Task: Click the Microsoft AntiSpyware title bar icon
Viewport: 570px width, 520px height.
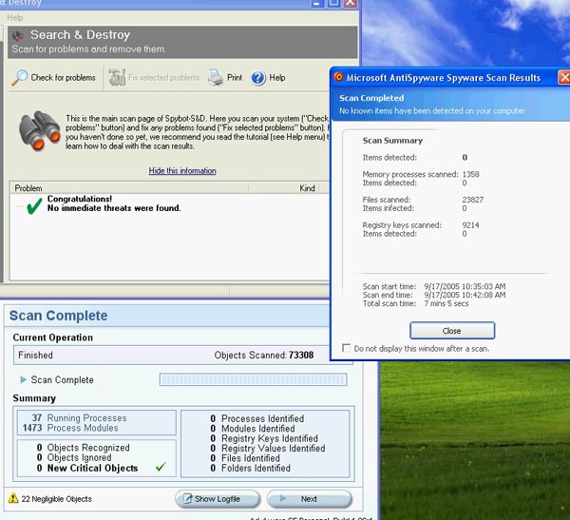Action: 338,77
